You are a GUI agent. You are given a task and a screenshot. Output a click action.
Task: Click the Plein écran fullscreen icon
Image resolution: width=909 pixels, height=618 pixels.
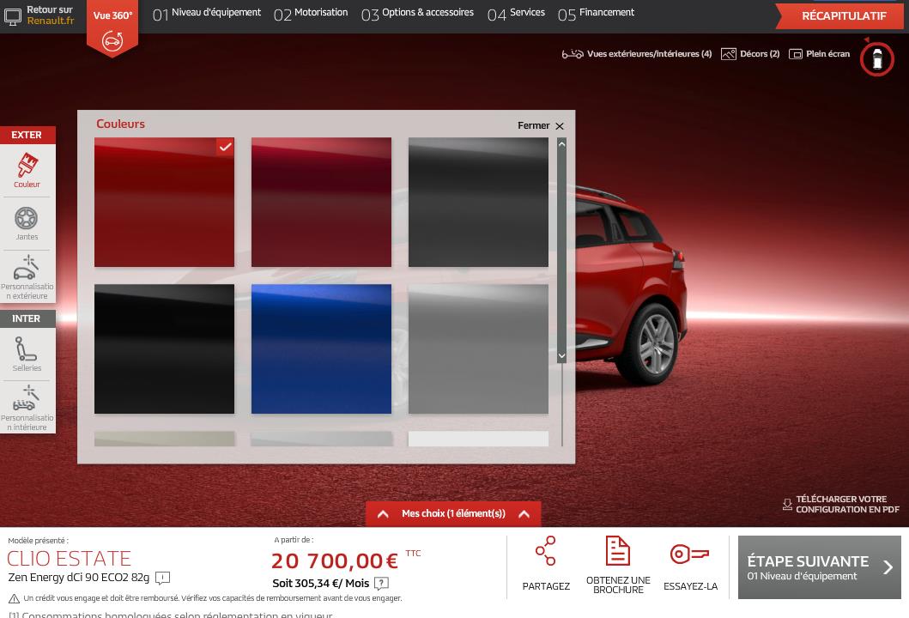coord(796,54)
